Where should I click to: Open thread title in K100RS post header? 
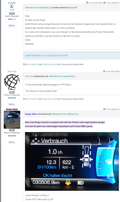pos(38,8)
